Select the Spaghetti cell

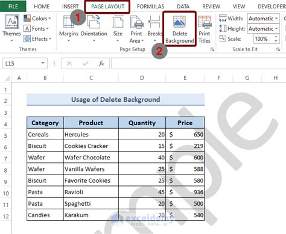(x=91, y=203)
